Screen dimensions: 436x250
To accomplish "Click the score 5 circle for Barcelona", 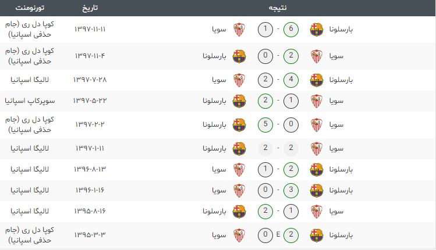I will pyautogui.click(x=265, y=125).
